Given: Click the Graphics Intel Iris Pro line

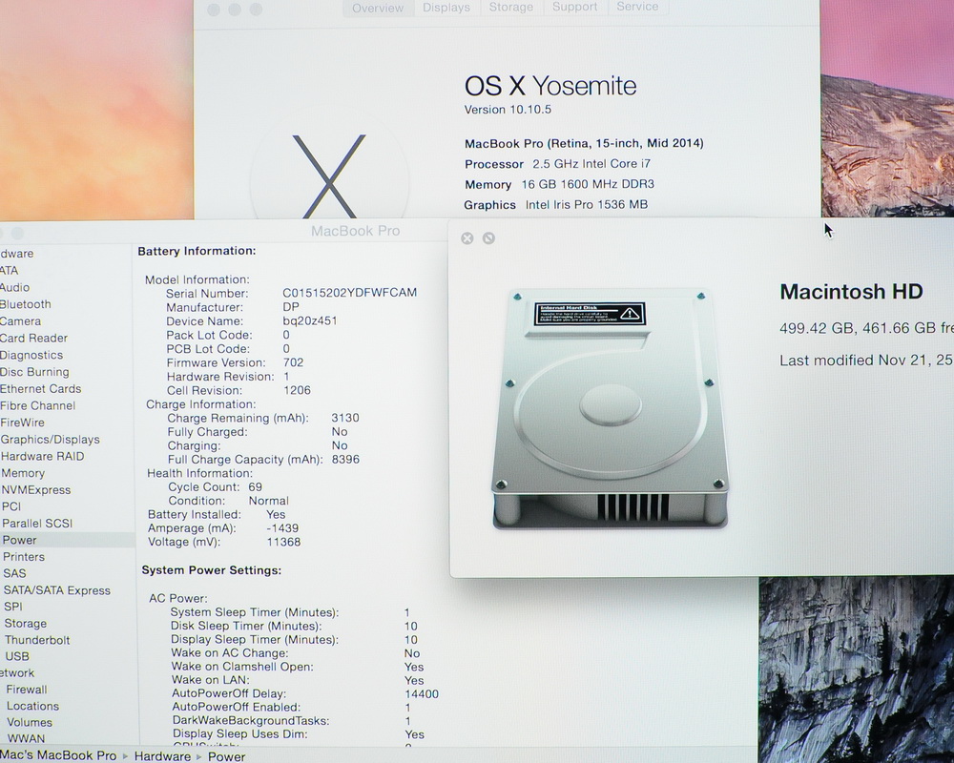Looking at the screenshot, I should tap(555, 205).
